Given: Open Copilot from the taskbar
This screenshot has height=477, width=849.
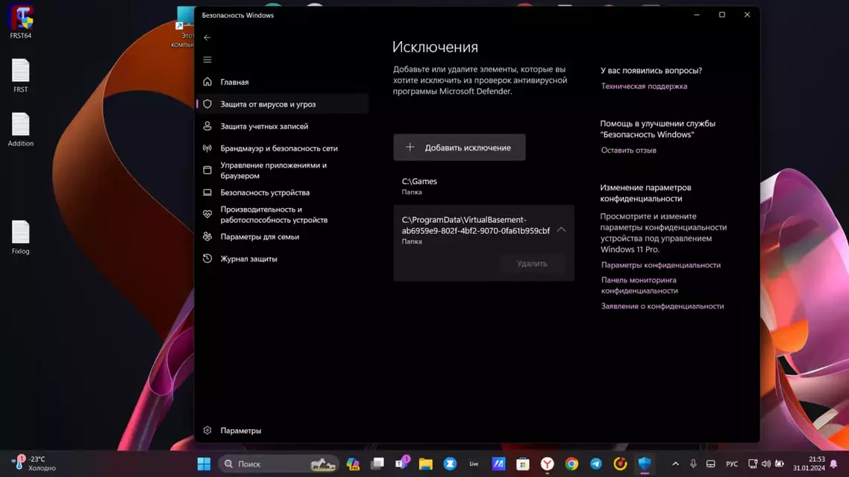Looking at the screenshot, I should (x=353, y=464).
